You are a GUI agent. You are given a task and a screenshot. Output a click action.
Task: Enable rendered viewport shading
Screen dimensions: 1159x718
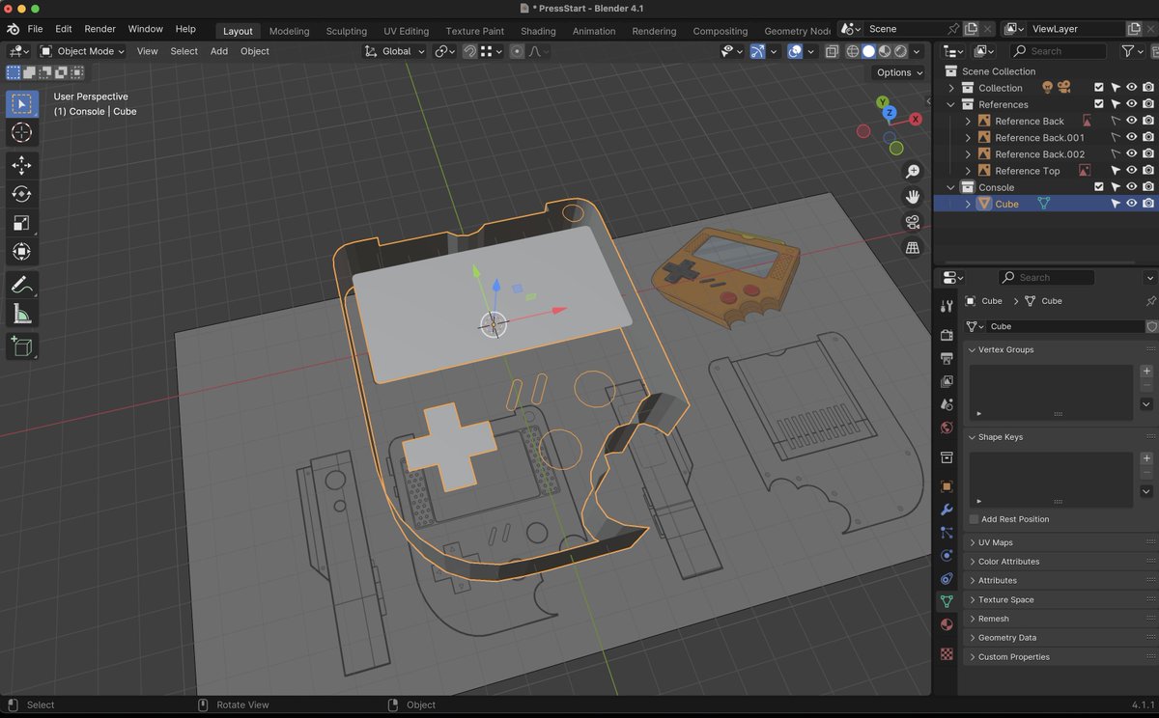tap(900, 51)
